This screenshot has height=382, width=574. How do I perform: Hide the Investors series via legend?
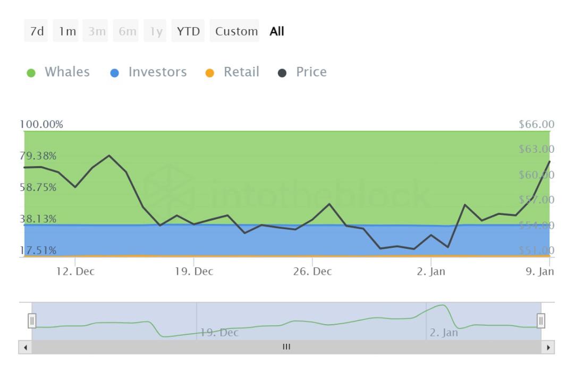point(157,72)
